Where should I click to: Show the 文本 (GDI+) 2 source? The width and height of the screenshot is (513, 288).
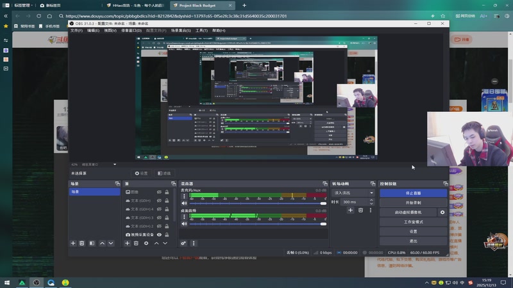pos(159,226)
